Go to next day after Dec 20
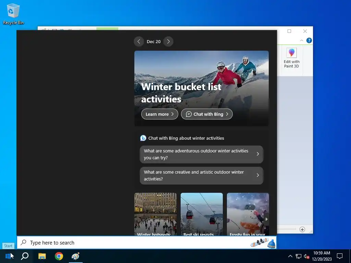Viewport: 351px width, 263px height. 168,41
